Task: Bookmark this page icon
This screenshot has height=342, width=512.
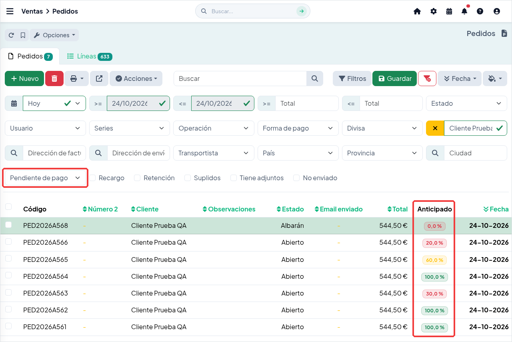Action: tap(23, 35)
